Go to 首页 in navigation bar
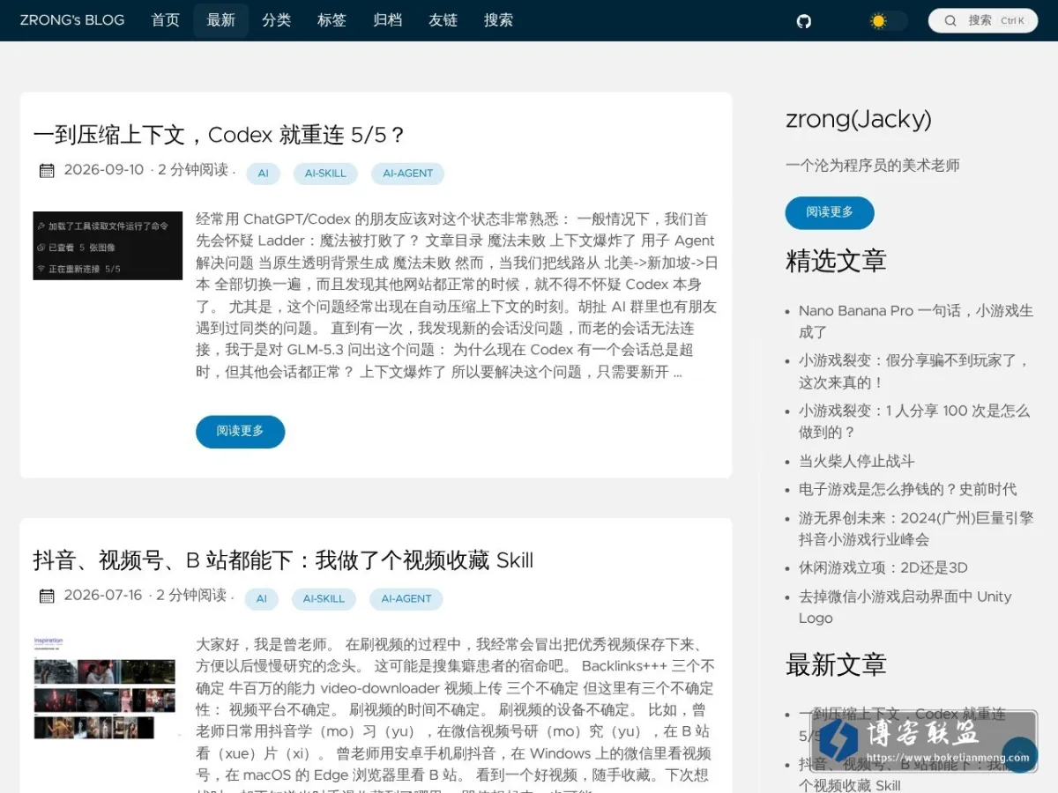 click(166, 20)
